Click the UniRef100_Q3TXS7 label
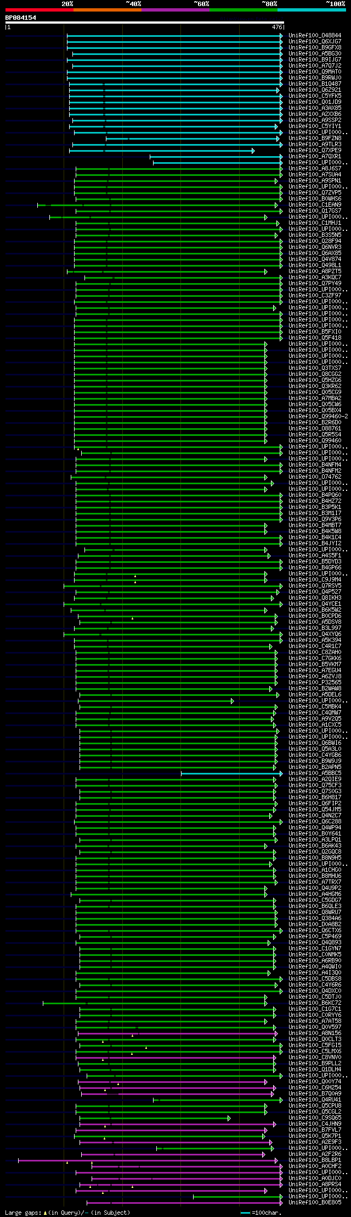The height and width of the screenshot is (1217, 351). coord(315,368)
